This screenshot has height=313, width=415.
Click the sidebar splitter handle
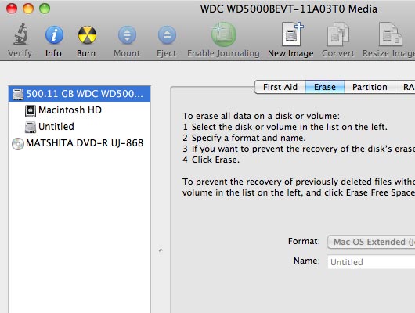[161, 250]
